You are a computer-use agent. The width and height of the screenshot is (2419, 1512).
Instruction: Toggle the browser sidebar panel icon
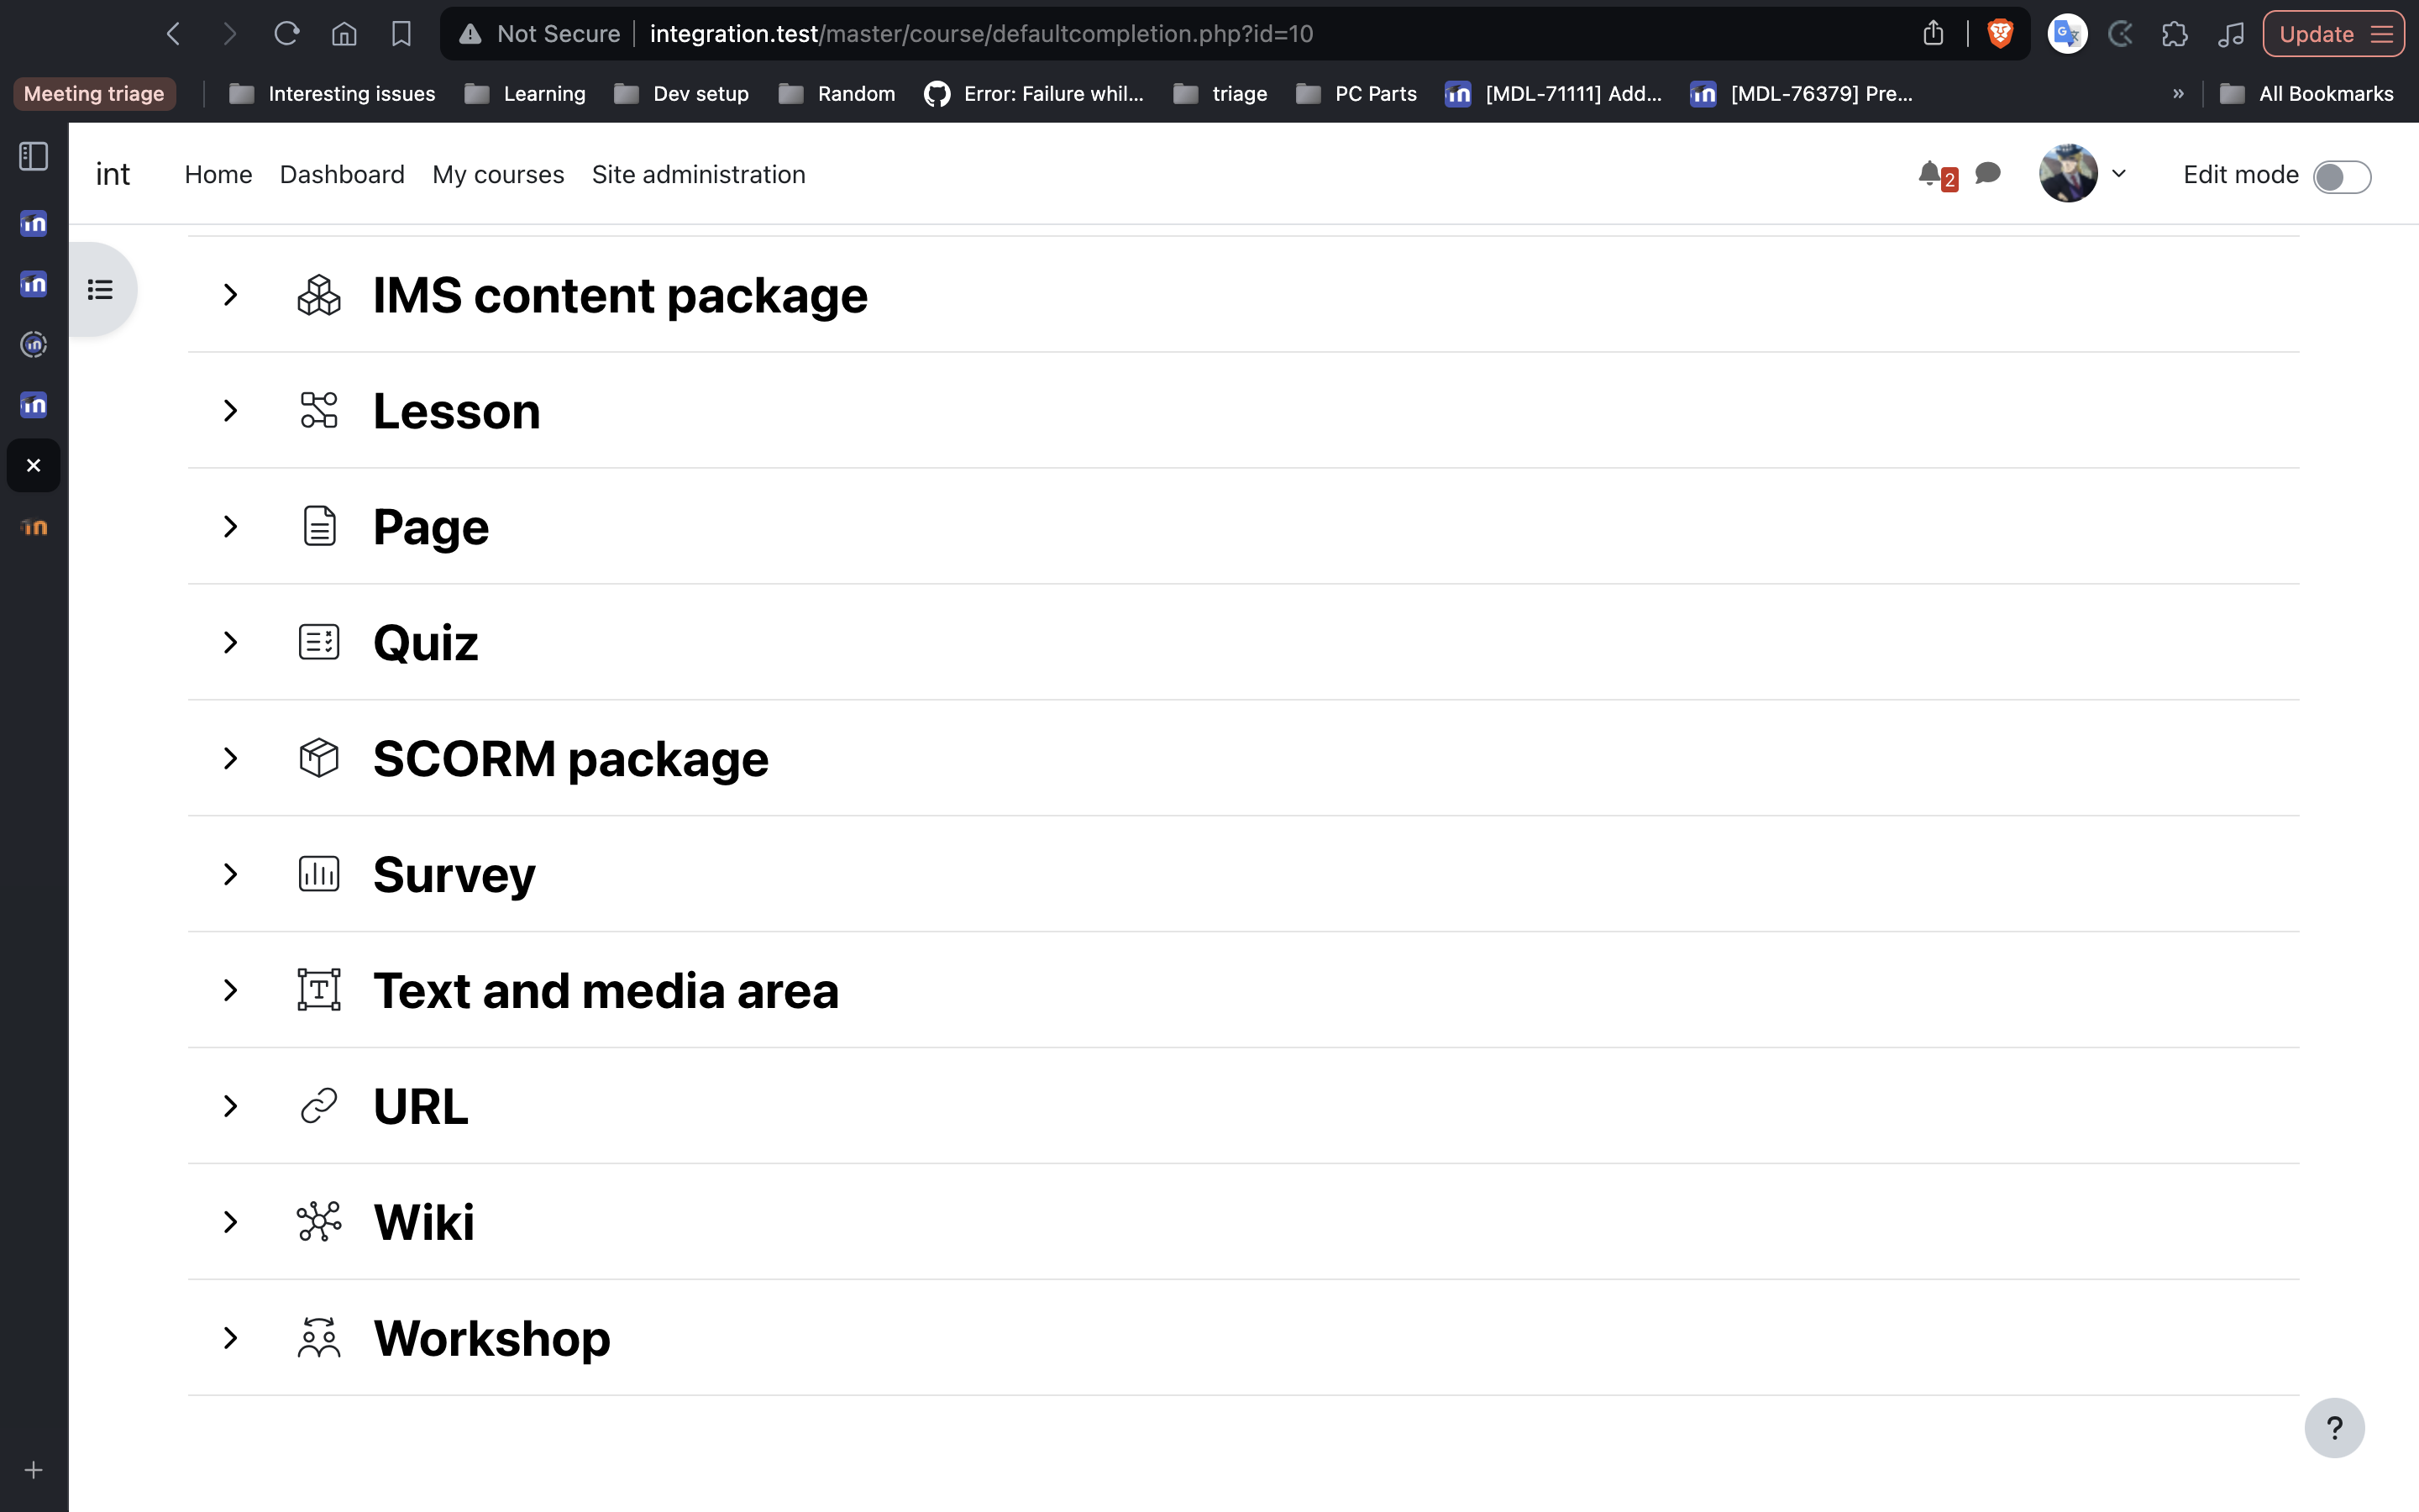pyautogui.click(x=34, y=157)
